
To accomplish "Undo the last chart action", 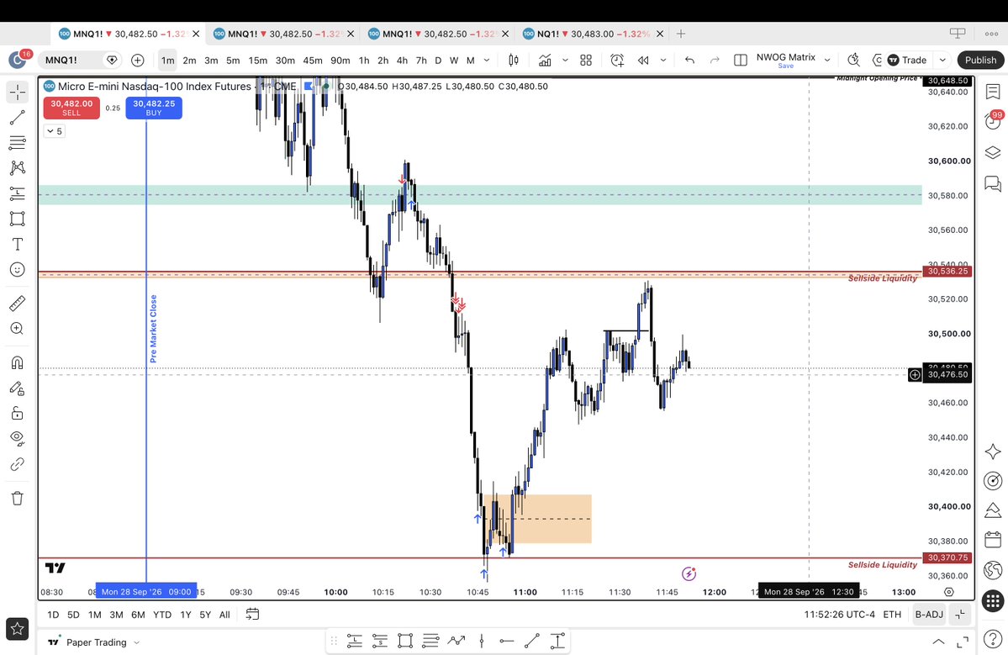I will tap(689, 60).
